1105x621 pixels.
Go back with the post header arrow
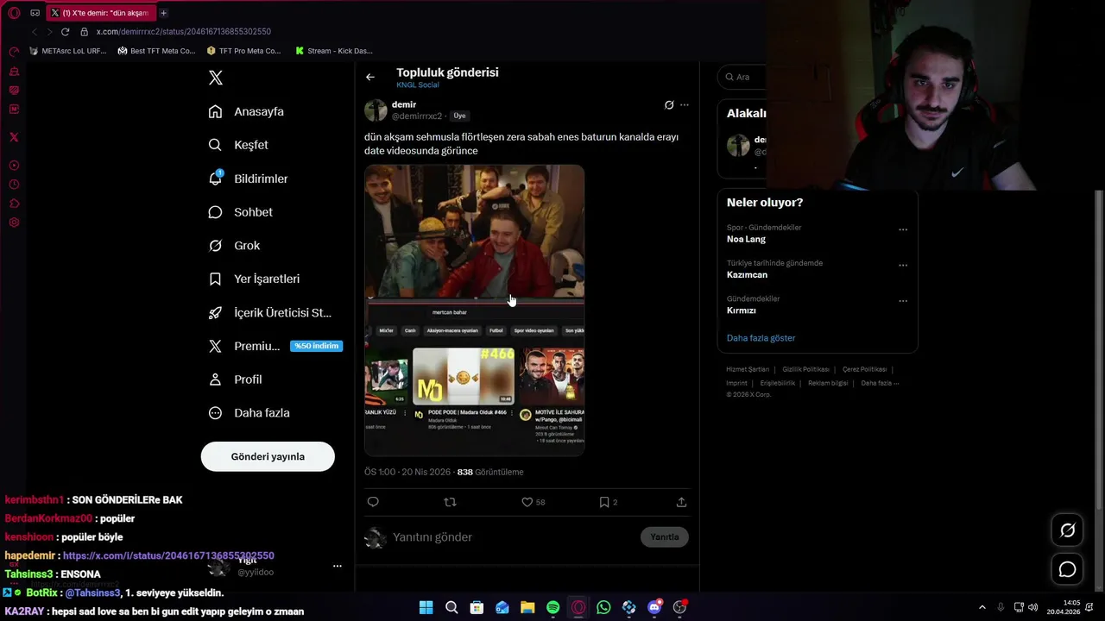click(x=370, y=77)
